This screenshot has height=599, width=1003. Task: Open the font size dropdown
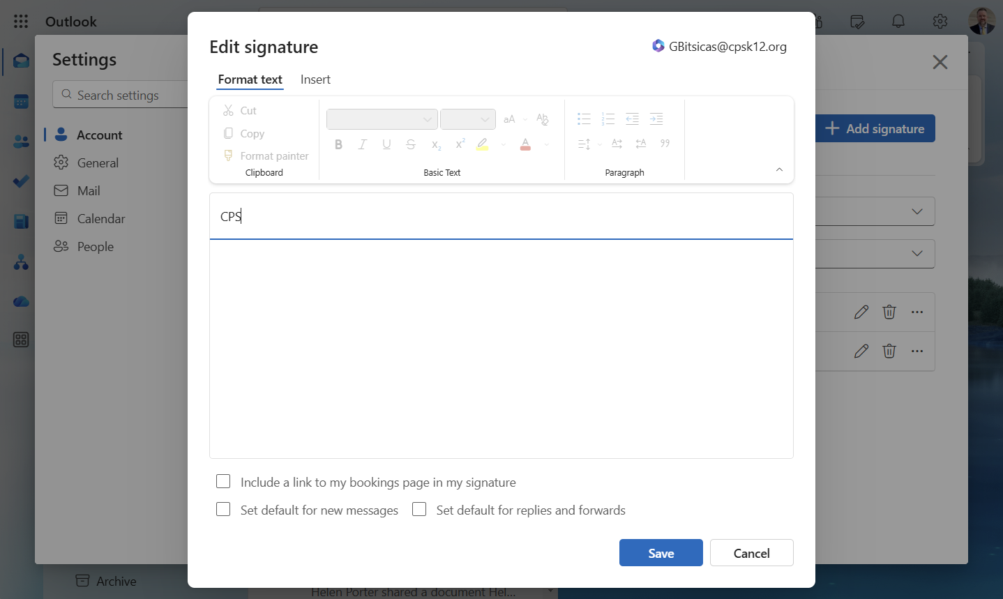point(468,119)
